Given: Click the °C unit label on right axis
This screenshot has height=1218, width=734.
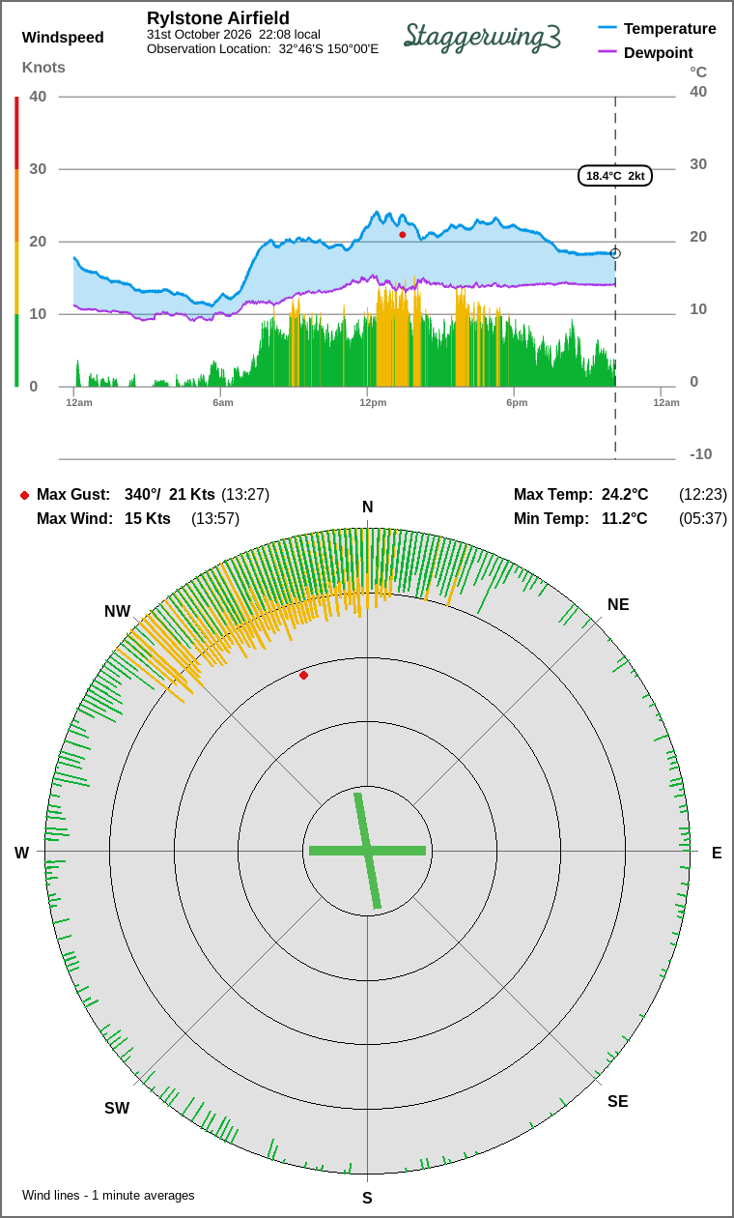Looking at the screenshot, I should click(x=698, y=72).
